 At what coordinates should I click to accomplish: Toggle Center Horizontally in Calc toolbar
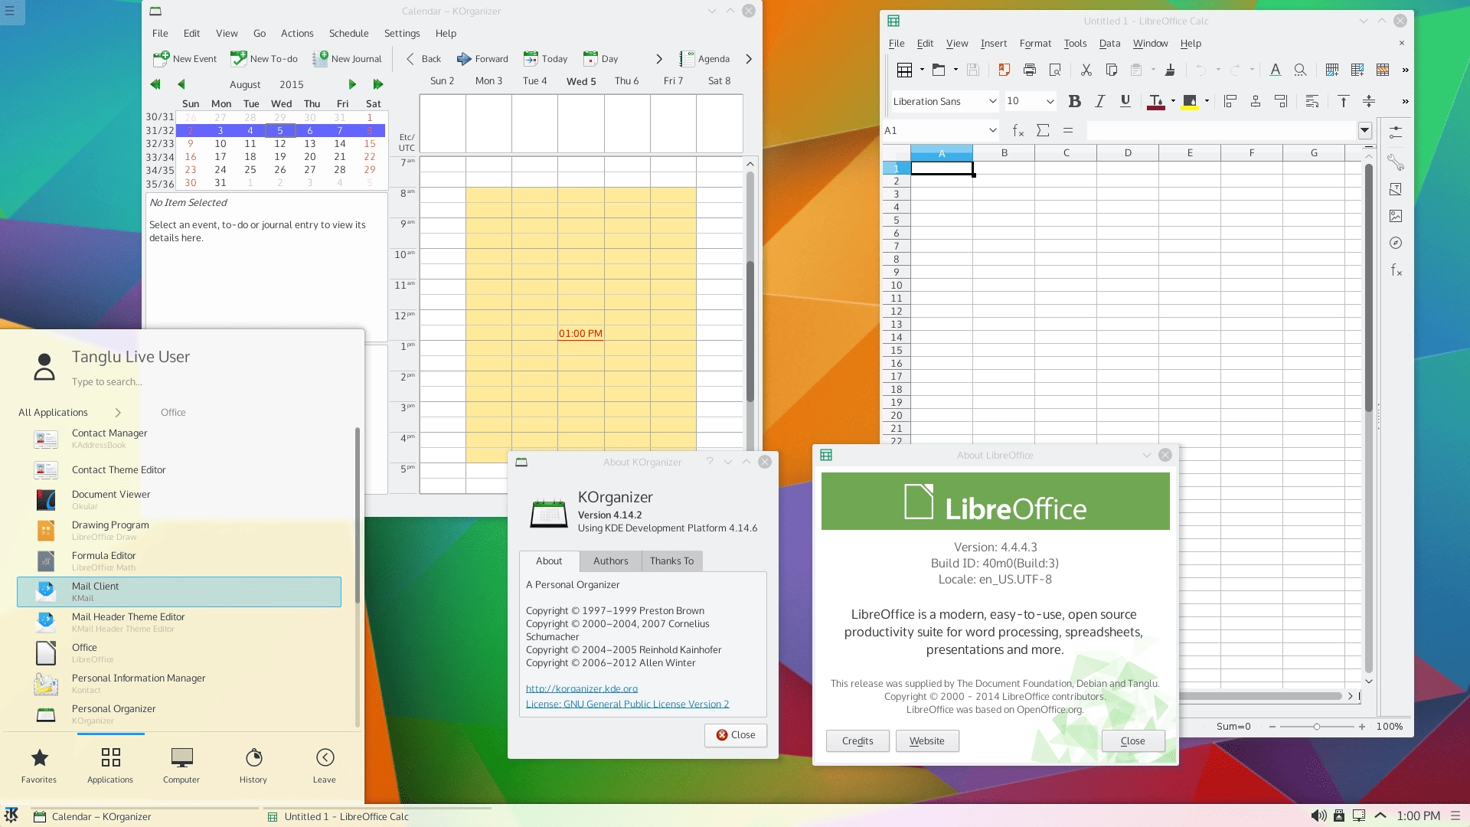(1256, 101)
